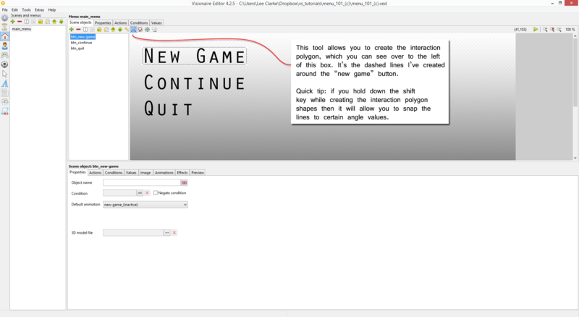Select btn_continue in scene objects list
The image size is (579, 317).
click(x=81, y=43)
